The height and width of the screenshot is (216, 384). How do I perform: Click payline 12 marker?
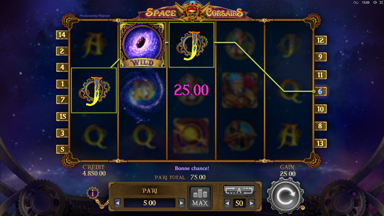point(320,40)
